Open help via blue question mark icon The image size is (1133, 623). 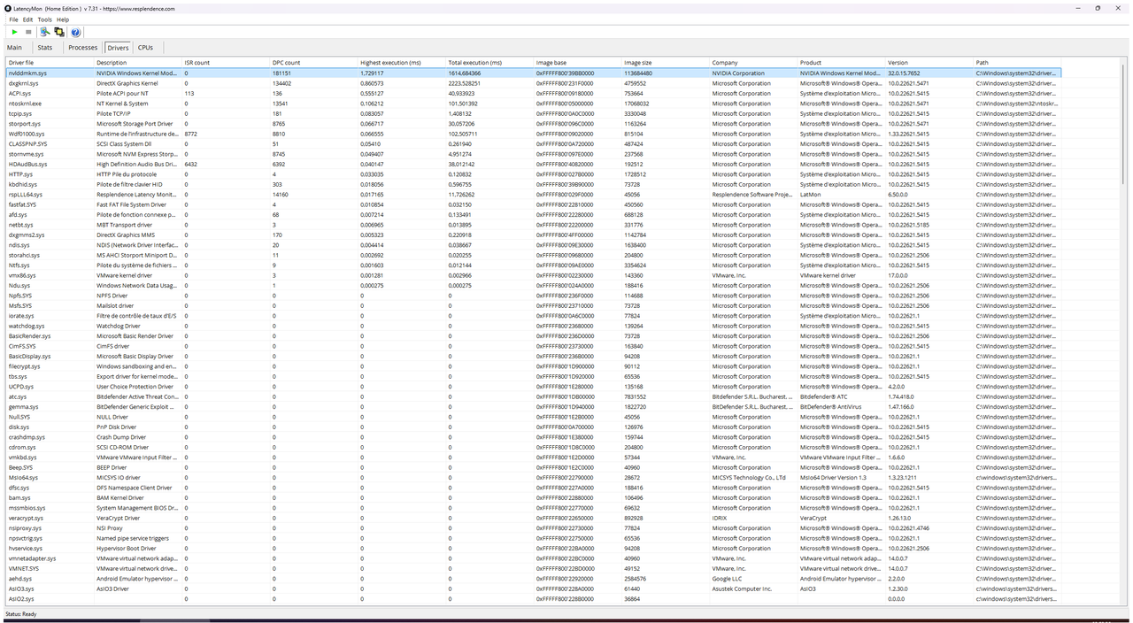point(75,32)
